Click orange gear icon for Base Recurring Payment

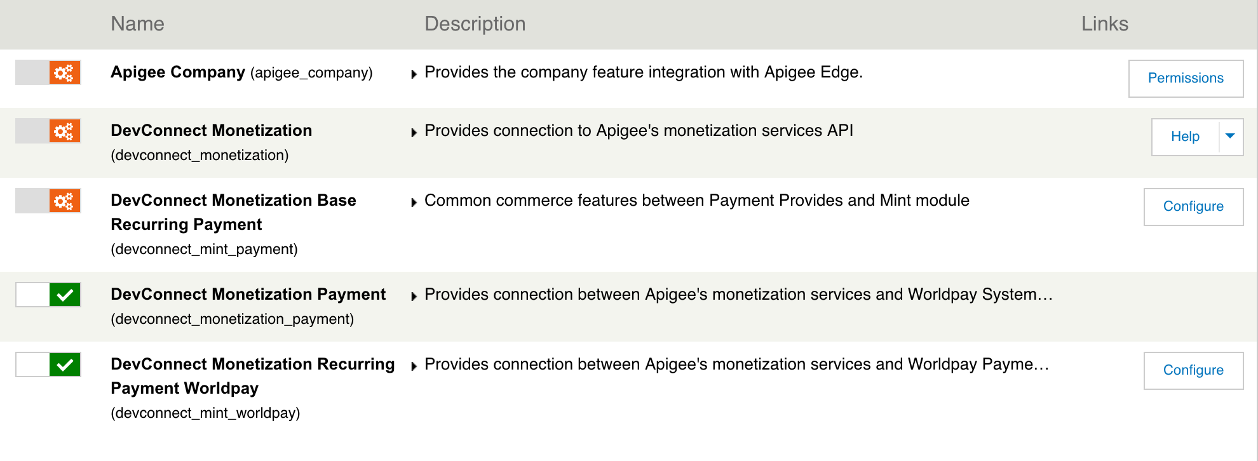tap(64, 201)
